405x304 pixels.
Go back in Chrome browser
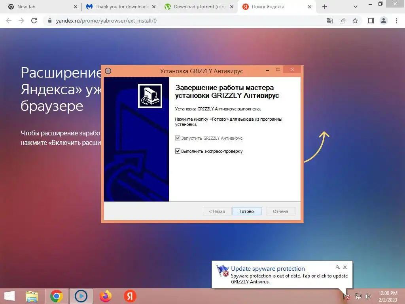coord(9,21)
